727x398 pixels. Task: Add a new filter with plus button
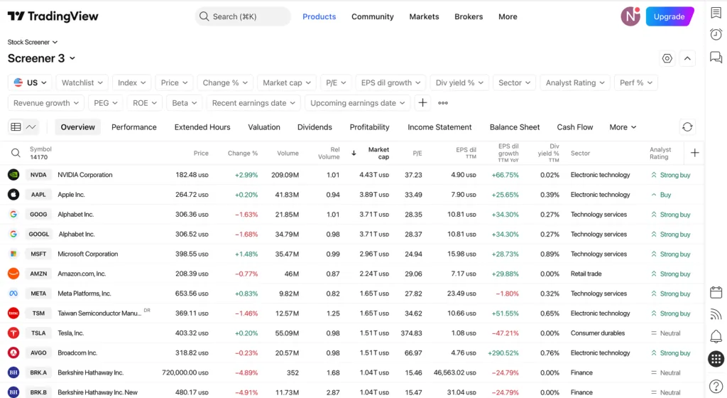tap(422, 103)
